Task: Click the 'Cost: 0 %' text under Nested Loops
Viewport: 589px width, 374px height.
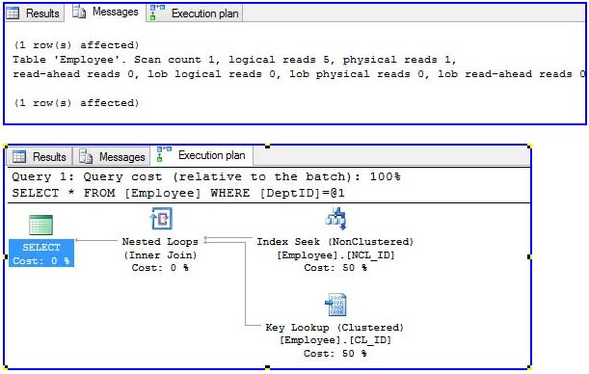Action: (x=160, y=268)
